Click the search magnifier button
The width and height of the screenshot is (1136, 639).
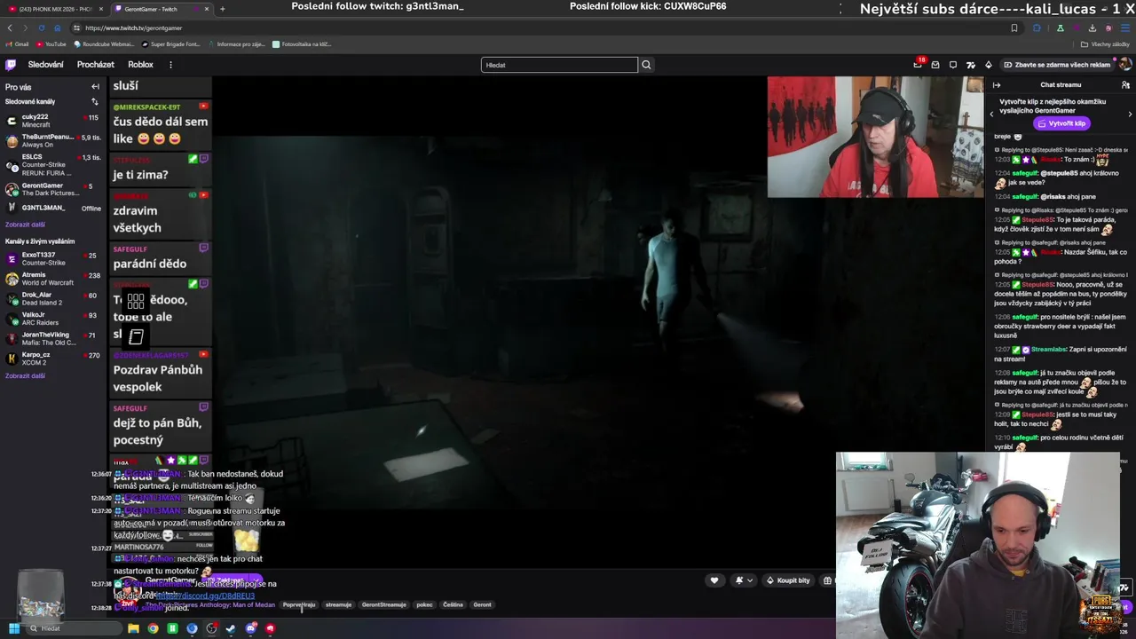click(x=646, y=65)
